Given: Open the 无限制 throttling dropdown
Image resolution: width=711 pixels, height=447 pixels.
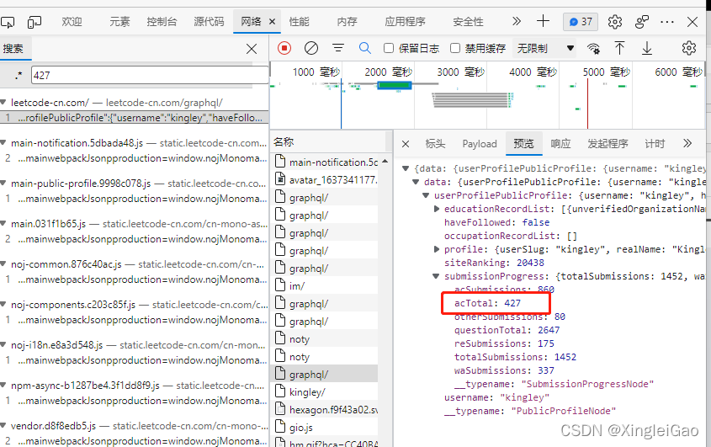Looking at the screenshot, I should [545, 48].
